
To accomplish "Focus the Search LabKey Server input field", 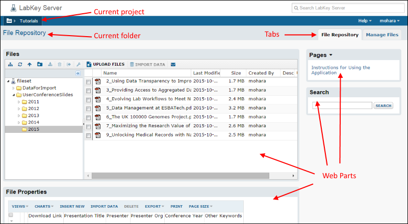I will pyautogui.click(x=348, y=8).
